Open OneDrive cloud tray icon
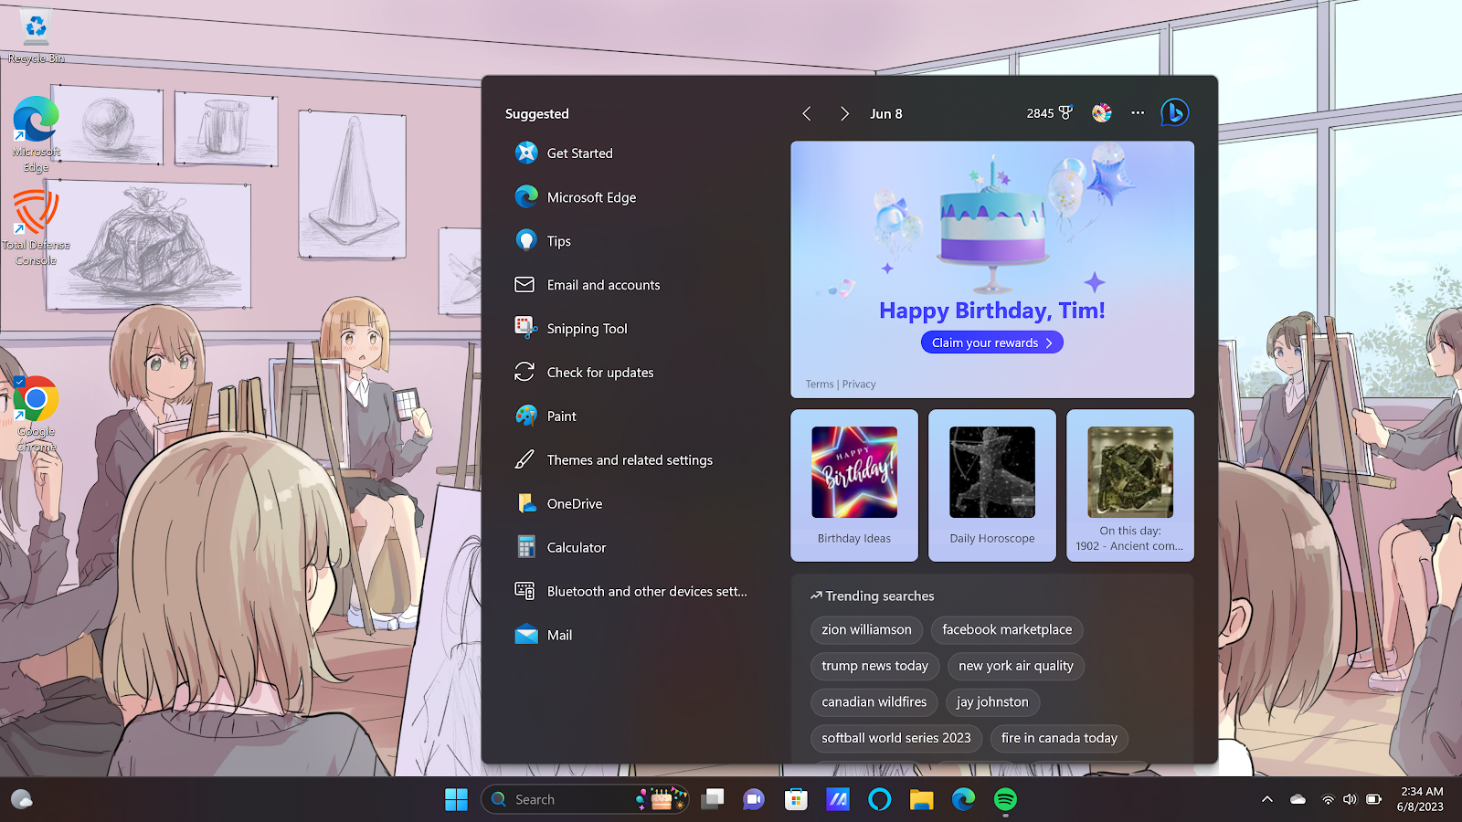Screen dimensions: 1462x822 point(1298,799)
